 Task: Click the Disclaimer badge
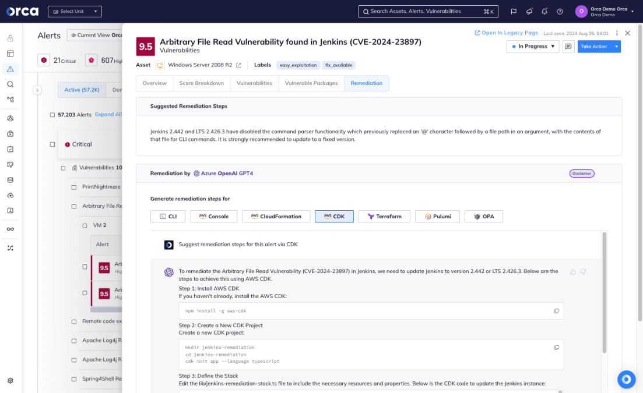coord(581,174)
